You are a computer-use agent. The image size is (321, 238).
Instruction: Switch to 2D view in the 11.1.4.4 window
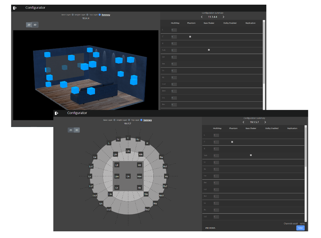click(29, 25)
